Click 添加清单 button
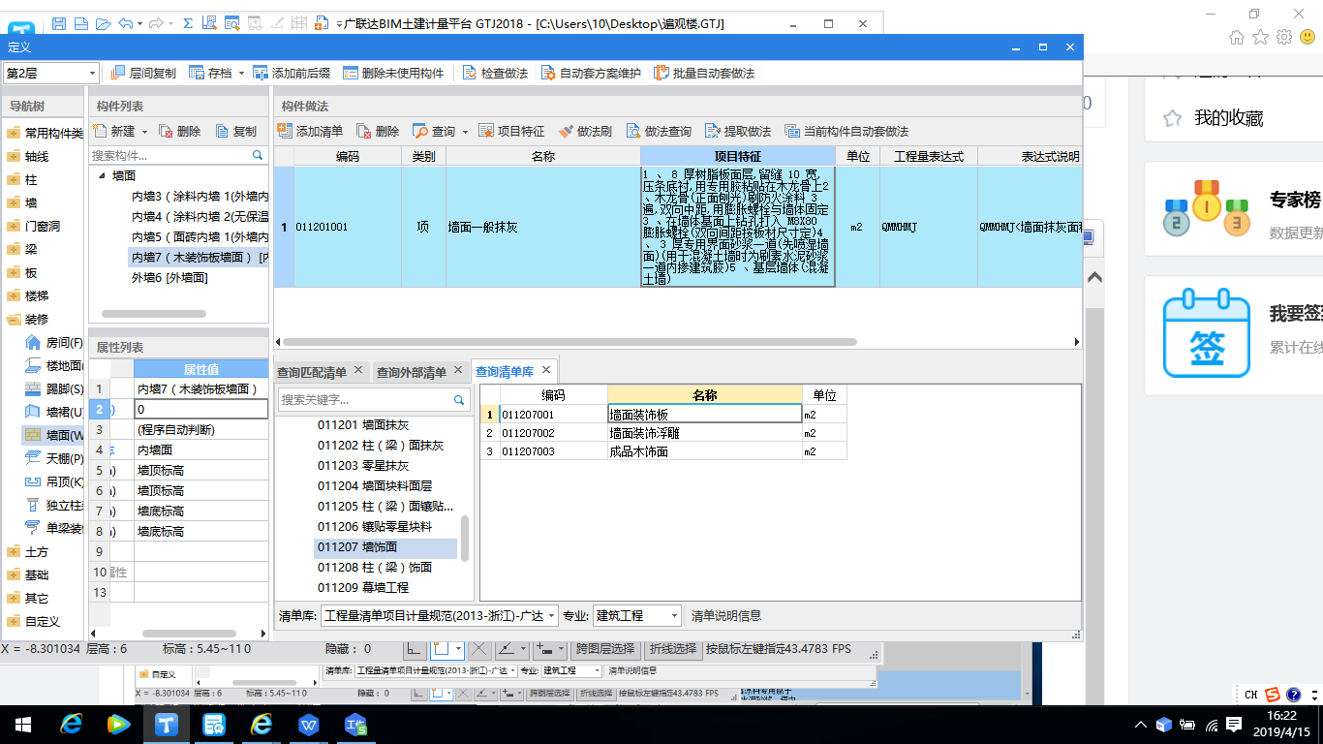The width and height of the screenshot is (1323, 744). pyautogui.click(x=310, y=131)
